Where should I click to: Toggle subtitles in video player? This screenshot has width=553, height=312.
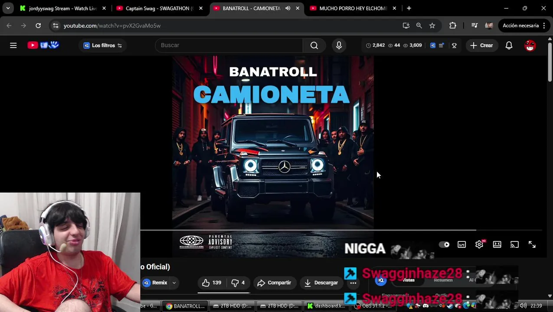[461, 245]
